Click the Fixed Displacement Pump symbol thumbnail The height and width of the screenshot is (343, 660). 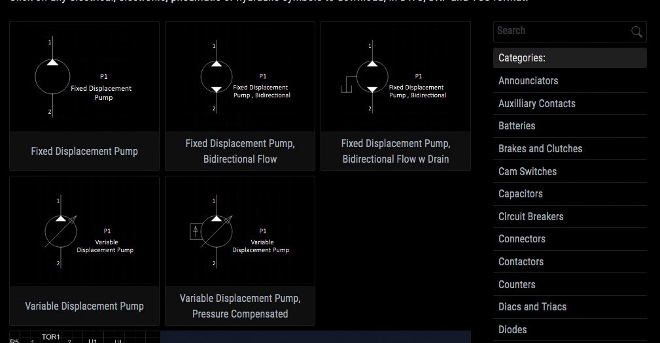click(x=84, y=77)
